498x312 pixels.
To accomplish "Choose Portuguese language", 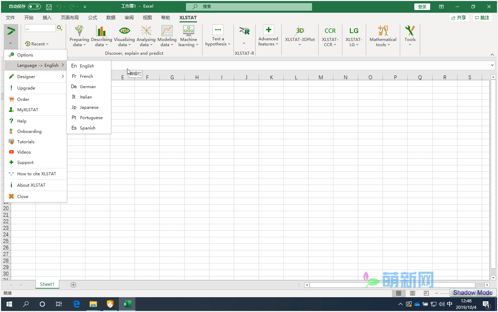I will coord(89,117).
